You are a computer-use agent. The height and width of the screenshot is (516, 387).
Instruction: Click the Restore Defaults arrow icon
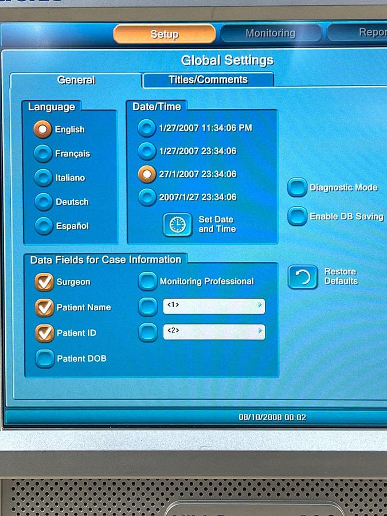[x=303, y=277]
